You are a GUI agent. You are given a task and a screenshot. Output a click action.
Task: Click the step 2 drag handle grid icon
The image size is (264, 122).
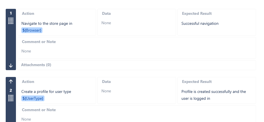[x=11, y=98]
